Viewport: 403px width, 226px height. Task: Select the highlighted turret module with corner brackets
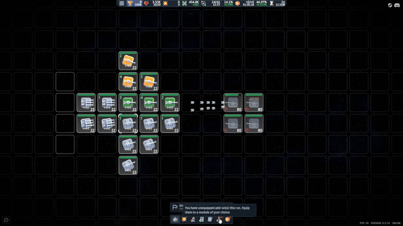(x=128, y=124)
